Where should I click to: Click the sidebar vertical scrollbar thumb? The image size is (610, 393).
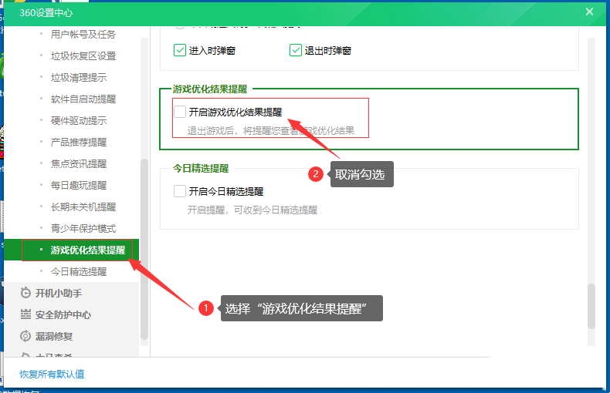tap(144, 249)
